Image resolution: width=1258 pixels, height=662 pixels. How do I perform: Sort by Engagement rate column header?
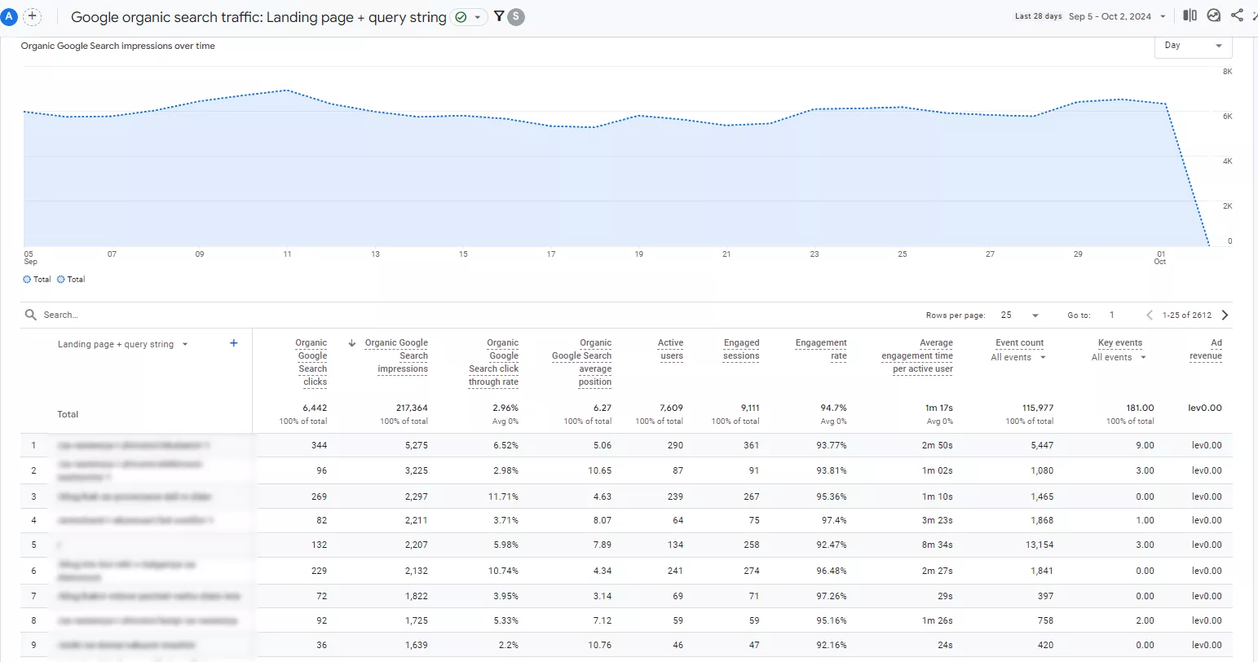821,349
